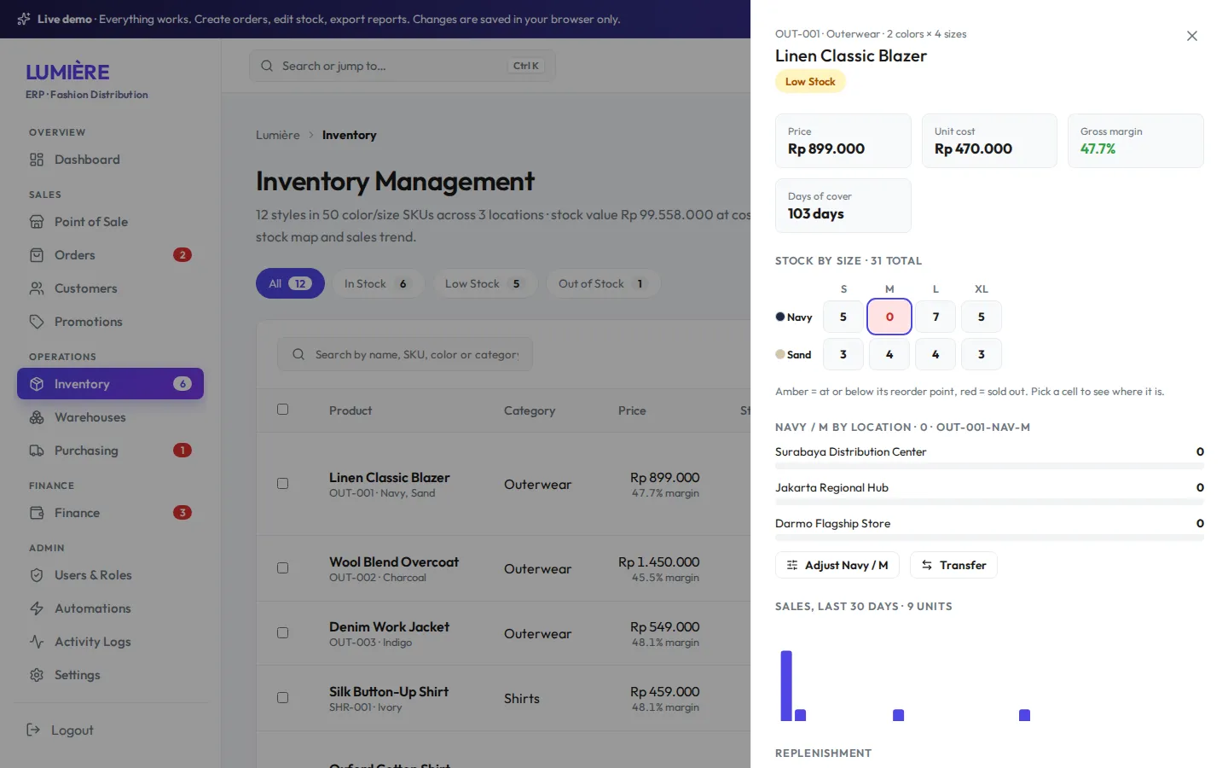Filter by Out of Stock tab
The height and width of the screenshot is (768, 1228).
point(603,284)
